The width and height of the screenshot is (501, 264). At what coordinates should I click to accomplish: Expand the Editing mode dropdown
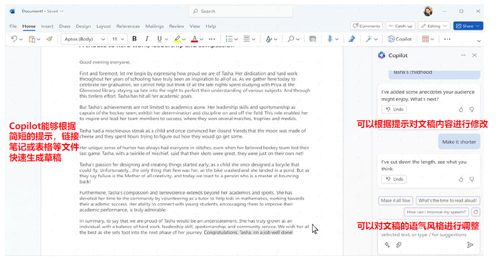coord(445,26)
